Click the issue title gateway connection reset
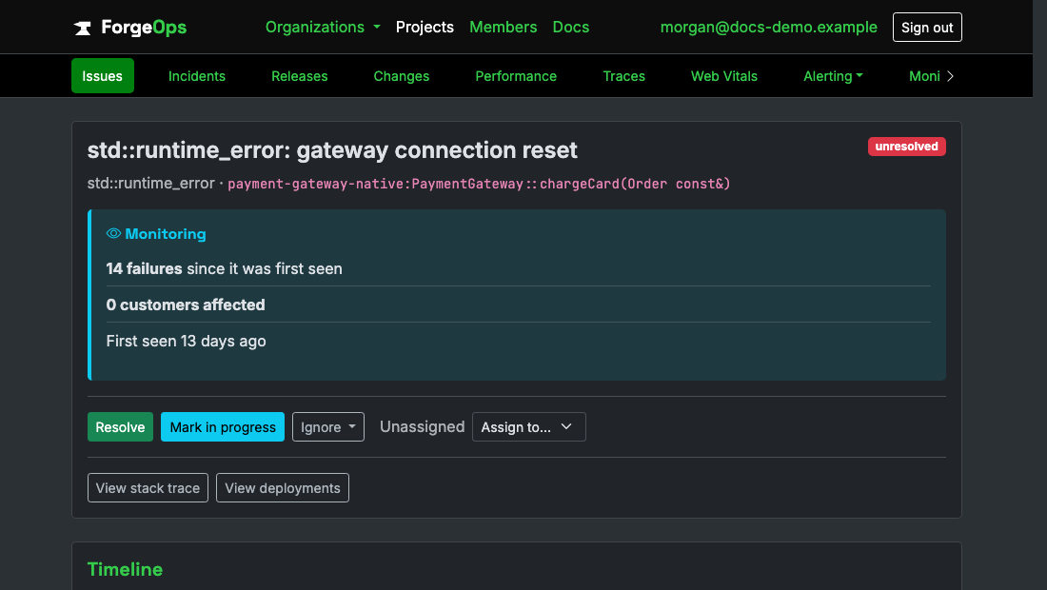Screen dimensions: 1047x590 (332, 150)
